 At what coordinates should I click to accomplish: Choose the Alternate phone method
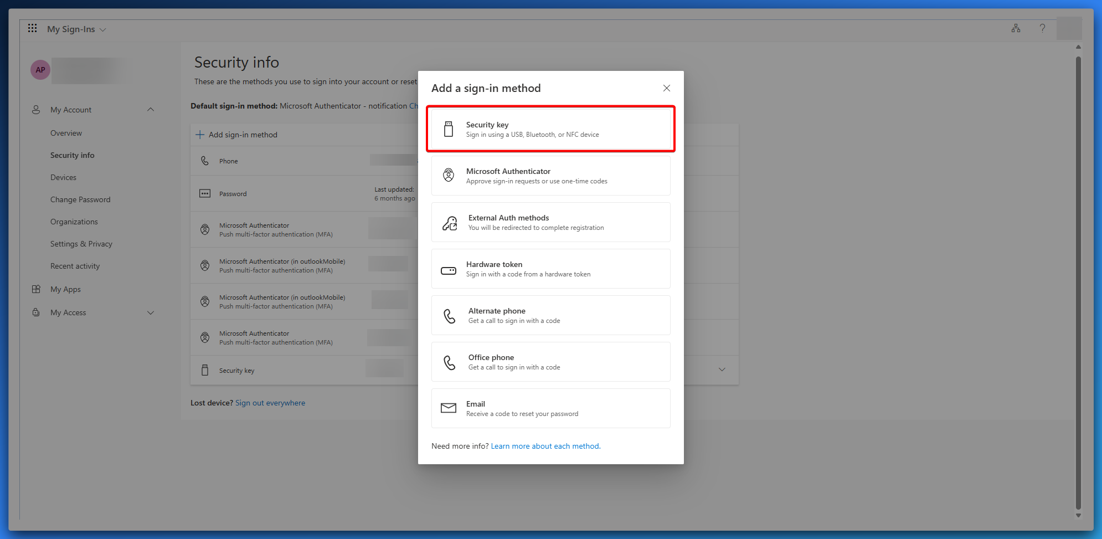coord(550,315)
